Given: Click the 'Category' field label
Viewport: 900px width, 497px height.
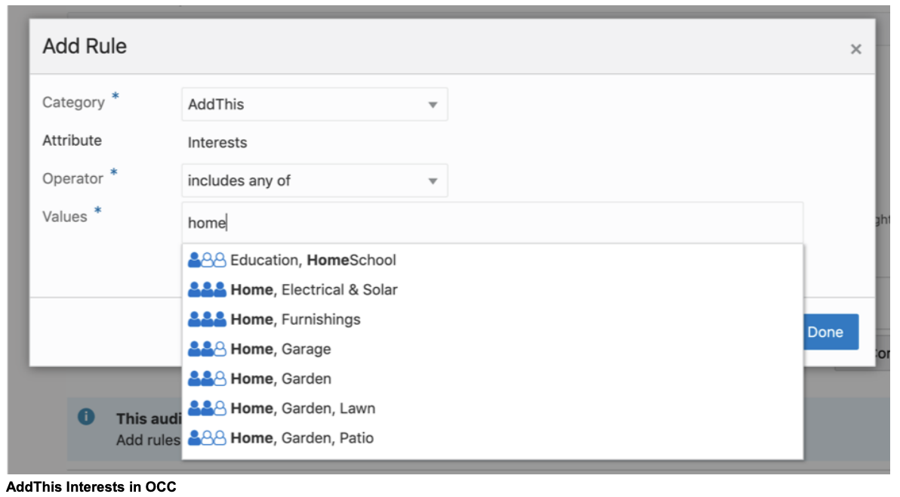Looking at the screenshot, I should [x=73, y=102].
